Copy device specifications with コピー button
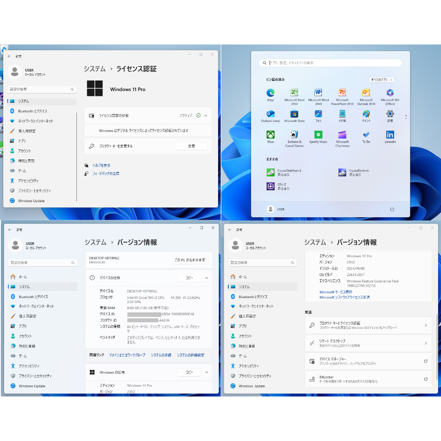 click(189, 278)
